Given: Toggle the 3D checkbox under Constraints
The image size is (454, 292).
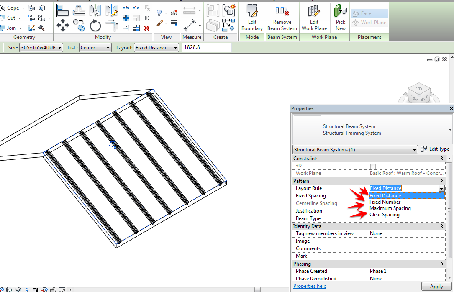Looking at the screenshot, I should 372,166.
